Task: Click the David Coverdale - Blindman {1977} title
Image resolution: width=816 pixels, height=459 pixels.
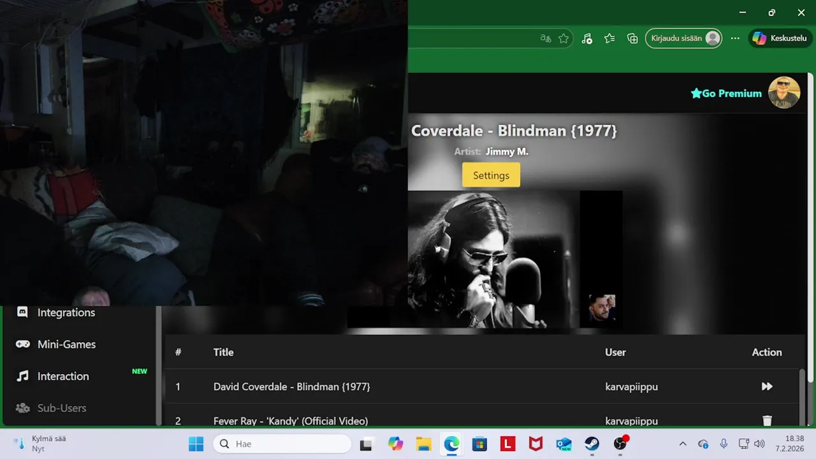Action: [x=291, y=386]
